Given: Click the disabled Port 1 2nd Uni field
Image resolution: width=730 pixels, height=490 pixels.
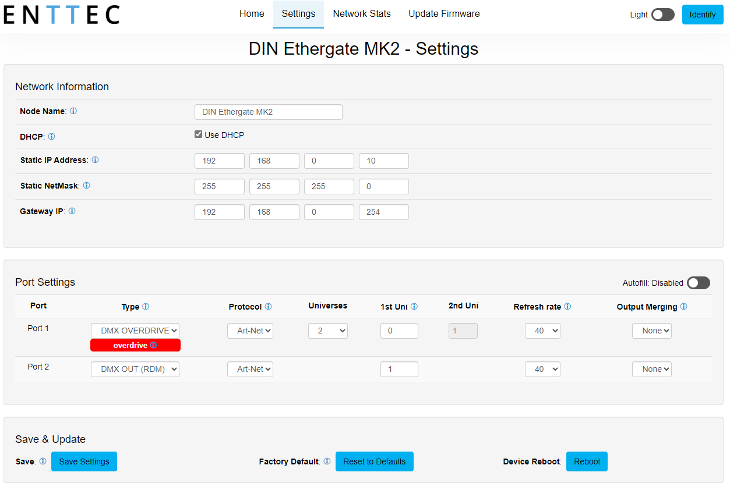Looking at the screenshot, I should (463, 331).
